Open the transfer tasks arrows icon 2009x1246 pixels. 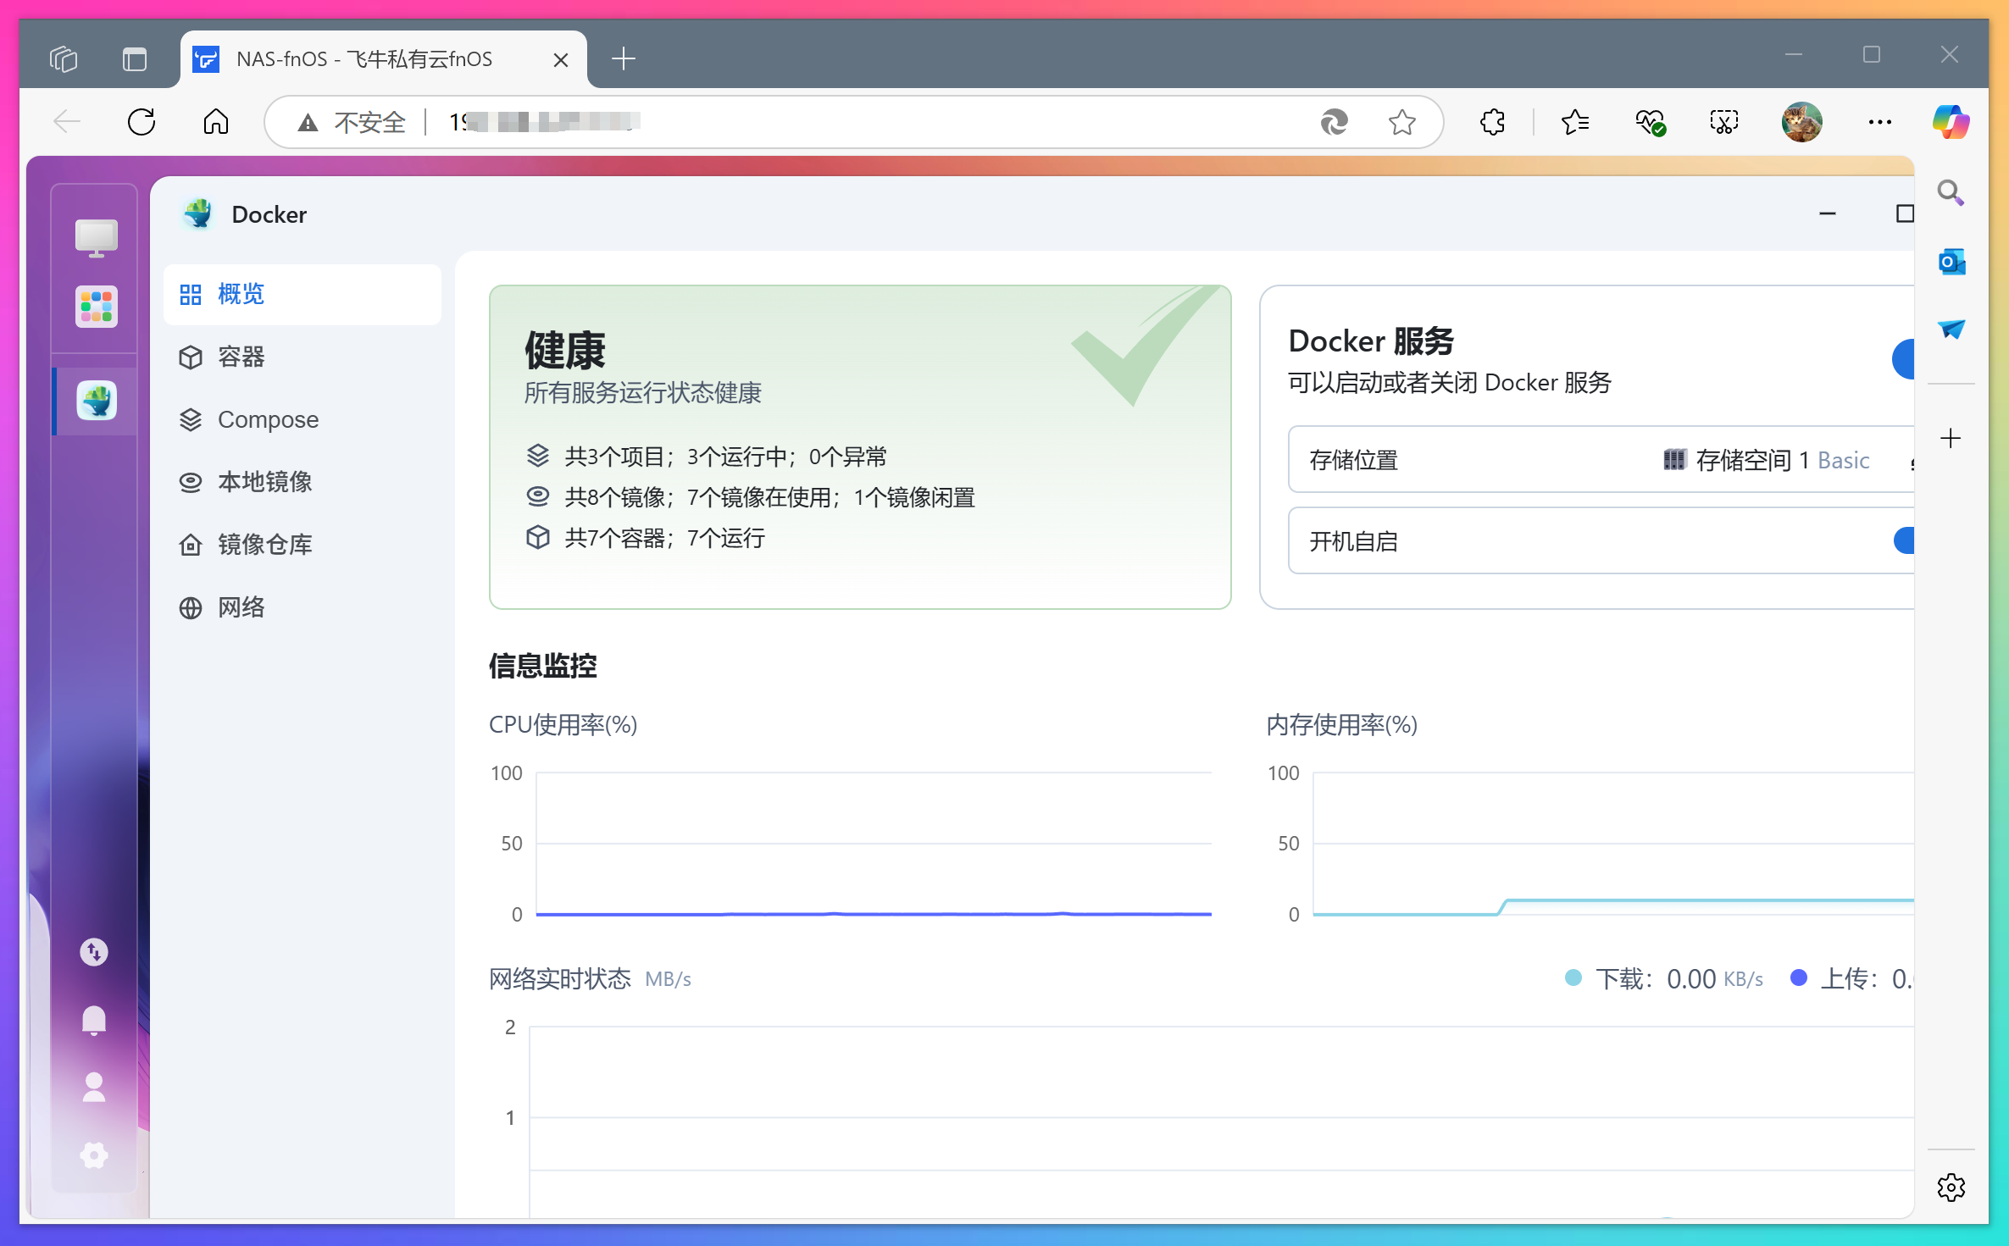tap(94, 952)
